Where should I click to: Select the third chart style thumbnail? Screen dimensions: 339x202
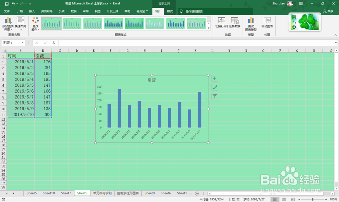(93, 24)
